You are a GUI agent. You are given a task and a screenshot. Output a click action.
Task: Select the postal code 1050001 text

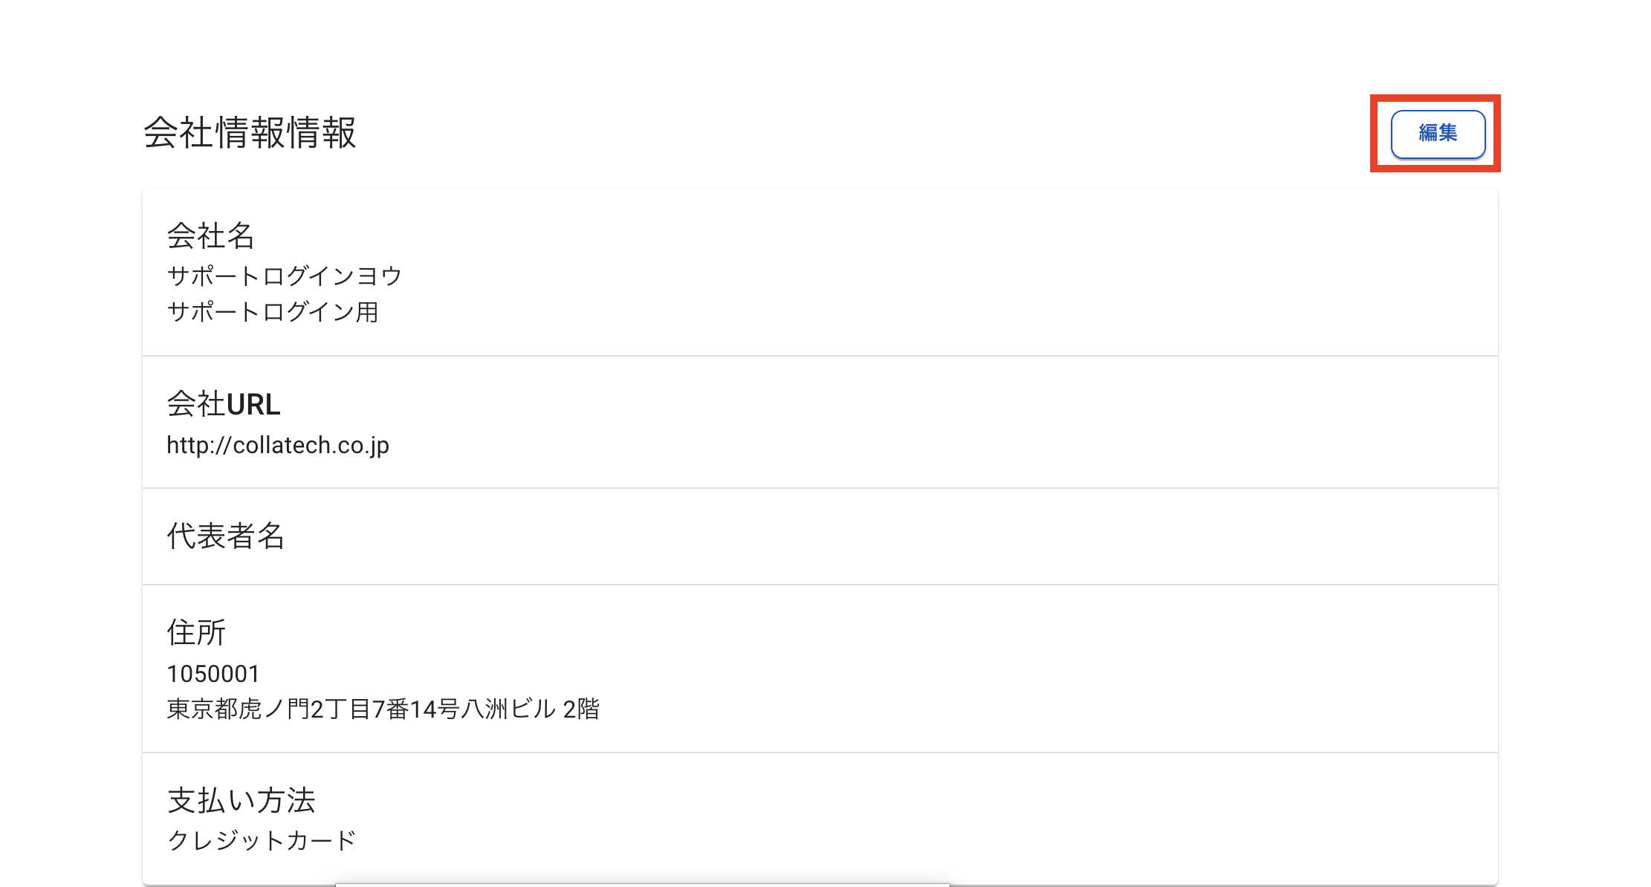tap(213, 673)
